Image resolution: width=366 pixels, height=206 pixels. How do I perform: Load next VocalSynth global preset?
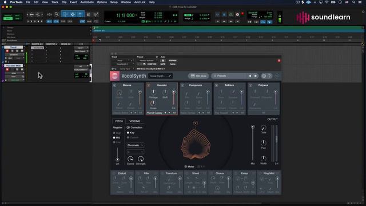256,76
